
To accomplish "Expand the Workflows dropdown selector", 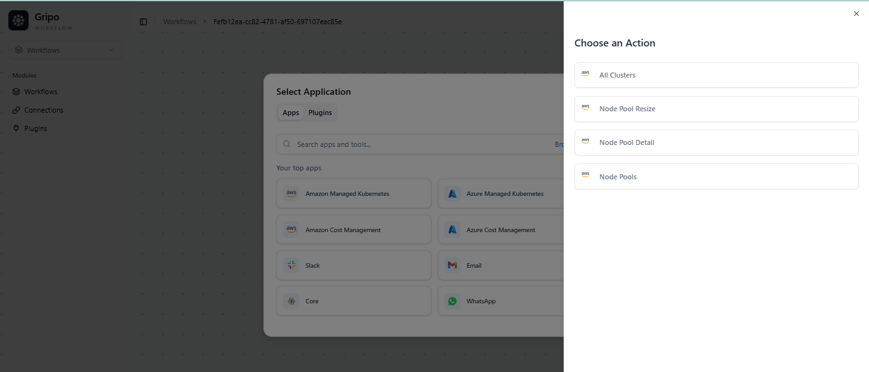I will [65, 50].
